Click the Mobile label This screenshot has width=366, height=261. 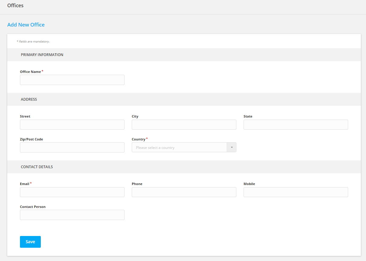(x=249, y=184)
